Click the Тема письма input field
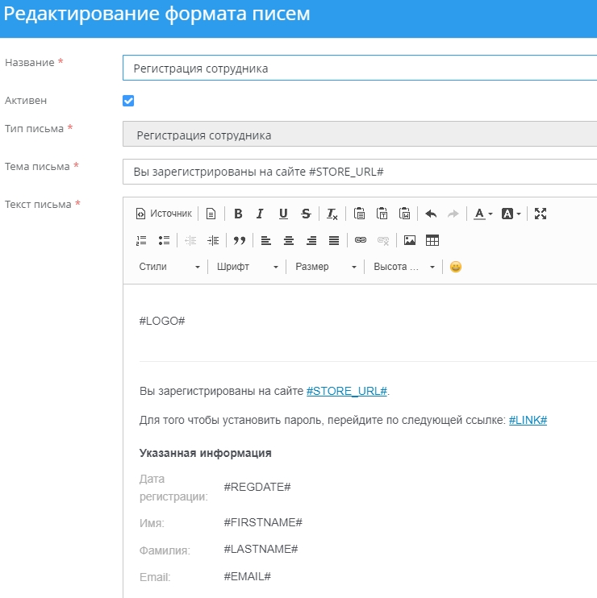 [x=359, y=172]
